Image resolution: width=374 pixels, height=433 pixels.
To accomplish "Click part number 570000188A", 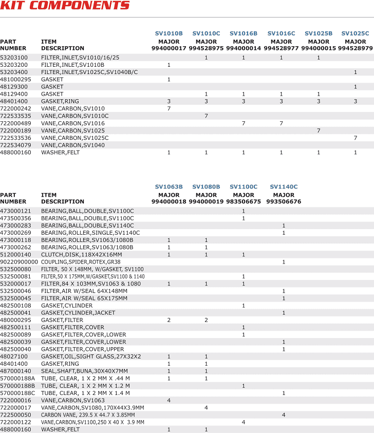I will (x=17, y=379).
